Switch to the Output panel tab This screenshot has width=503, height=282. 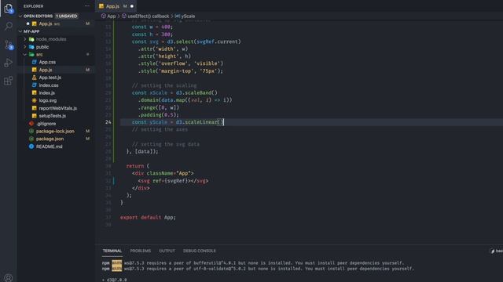167,251
